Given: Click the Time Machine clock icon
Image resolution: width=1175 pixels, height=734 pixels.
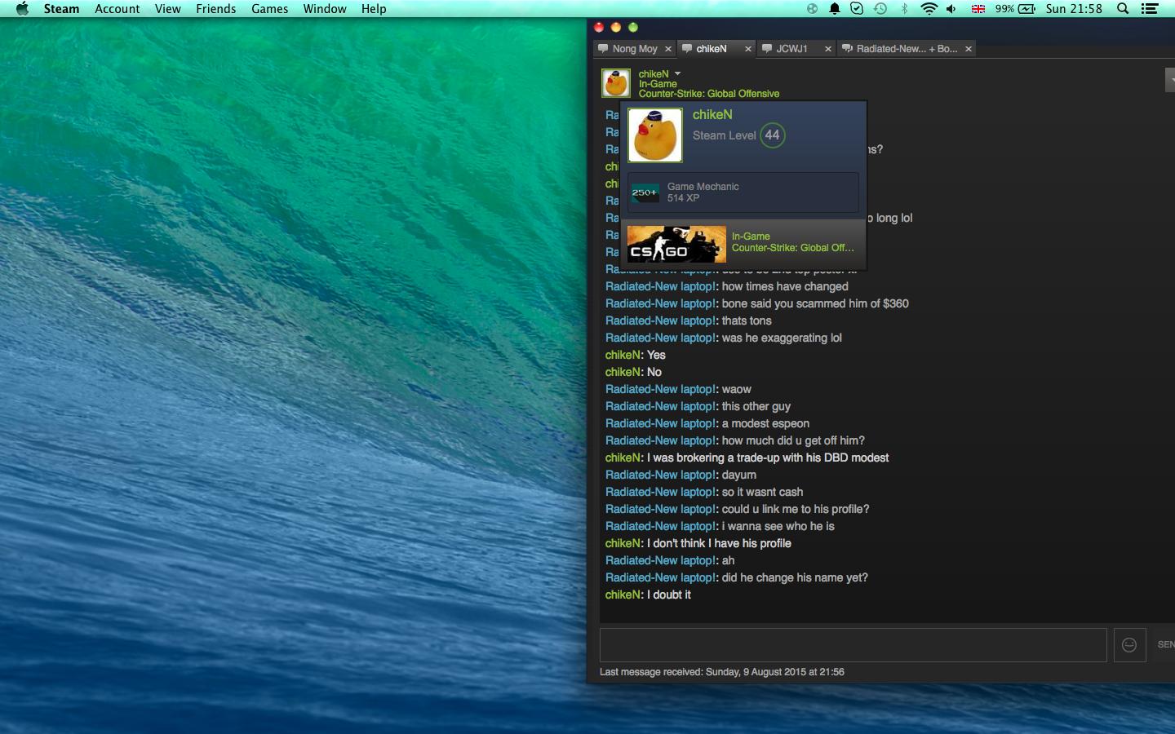Looking at the screenshot, I should [x=880, y=9].
